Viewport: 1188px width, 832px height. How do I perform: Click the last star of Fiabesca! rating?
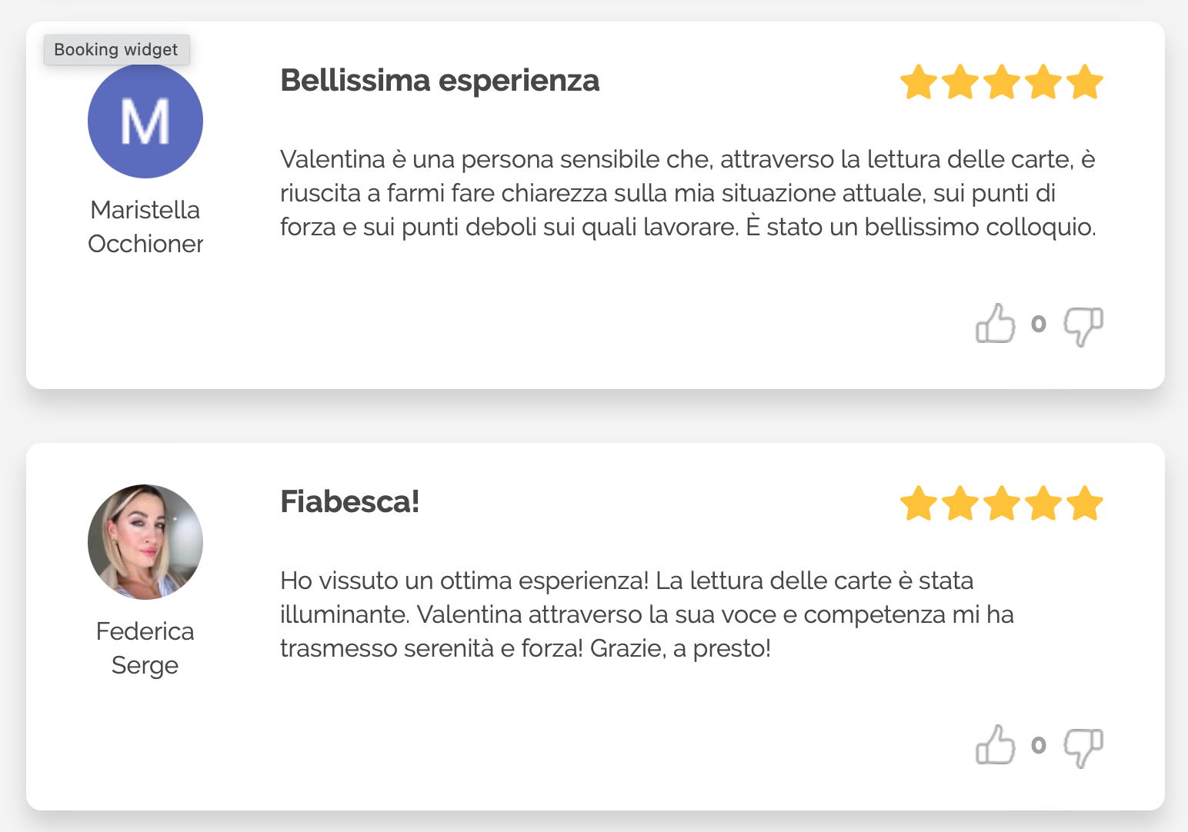coord(1085,504)
